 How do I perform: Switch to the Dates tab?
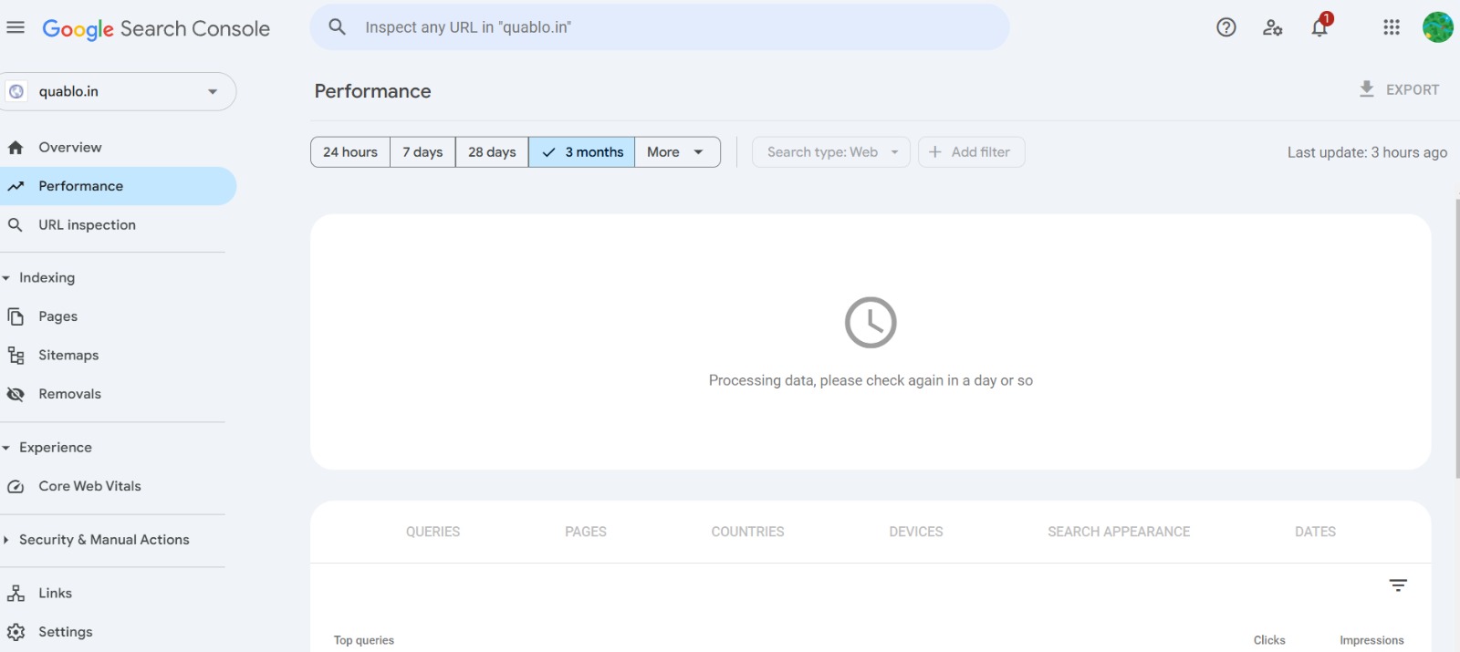click(x=1315, y=532)
